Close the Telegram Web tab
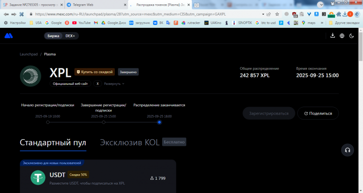The height and width of the screenshot is (193, 363). click(x=125, y=5)
